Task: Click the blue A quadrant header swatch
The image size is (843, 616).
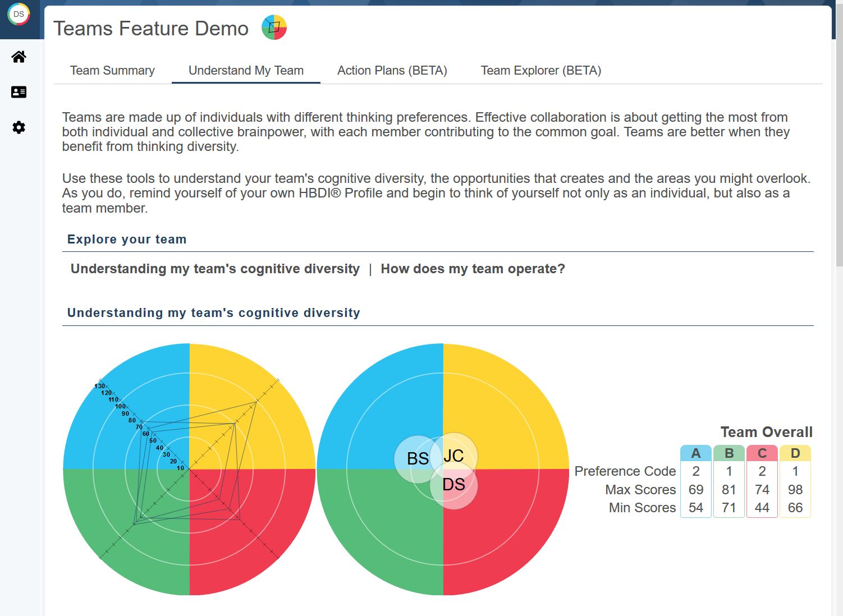Action: coord(695,453)
